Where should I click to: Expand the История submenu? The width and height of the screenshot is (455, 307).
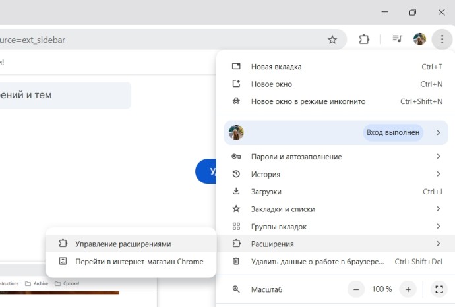coord(265,174)
